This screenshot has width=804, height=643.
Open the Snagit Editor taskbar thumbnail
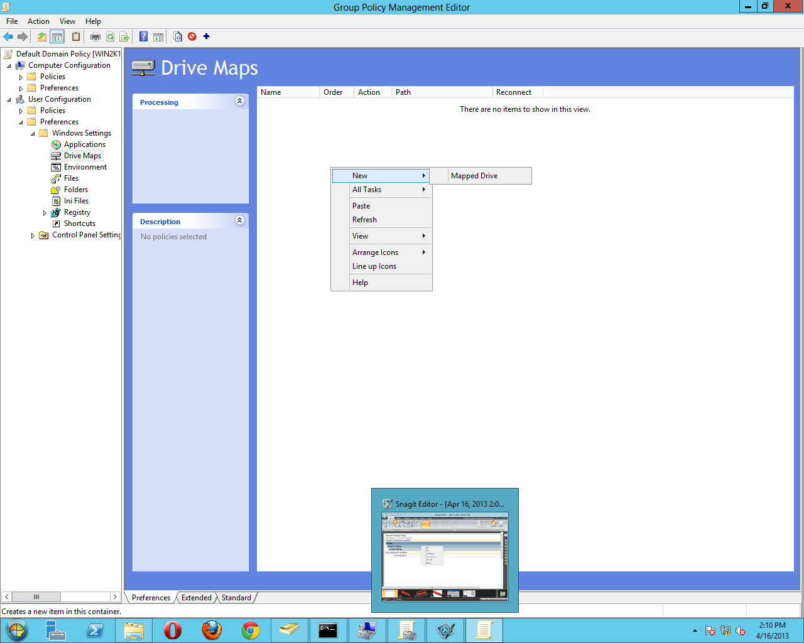445,551
